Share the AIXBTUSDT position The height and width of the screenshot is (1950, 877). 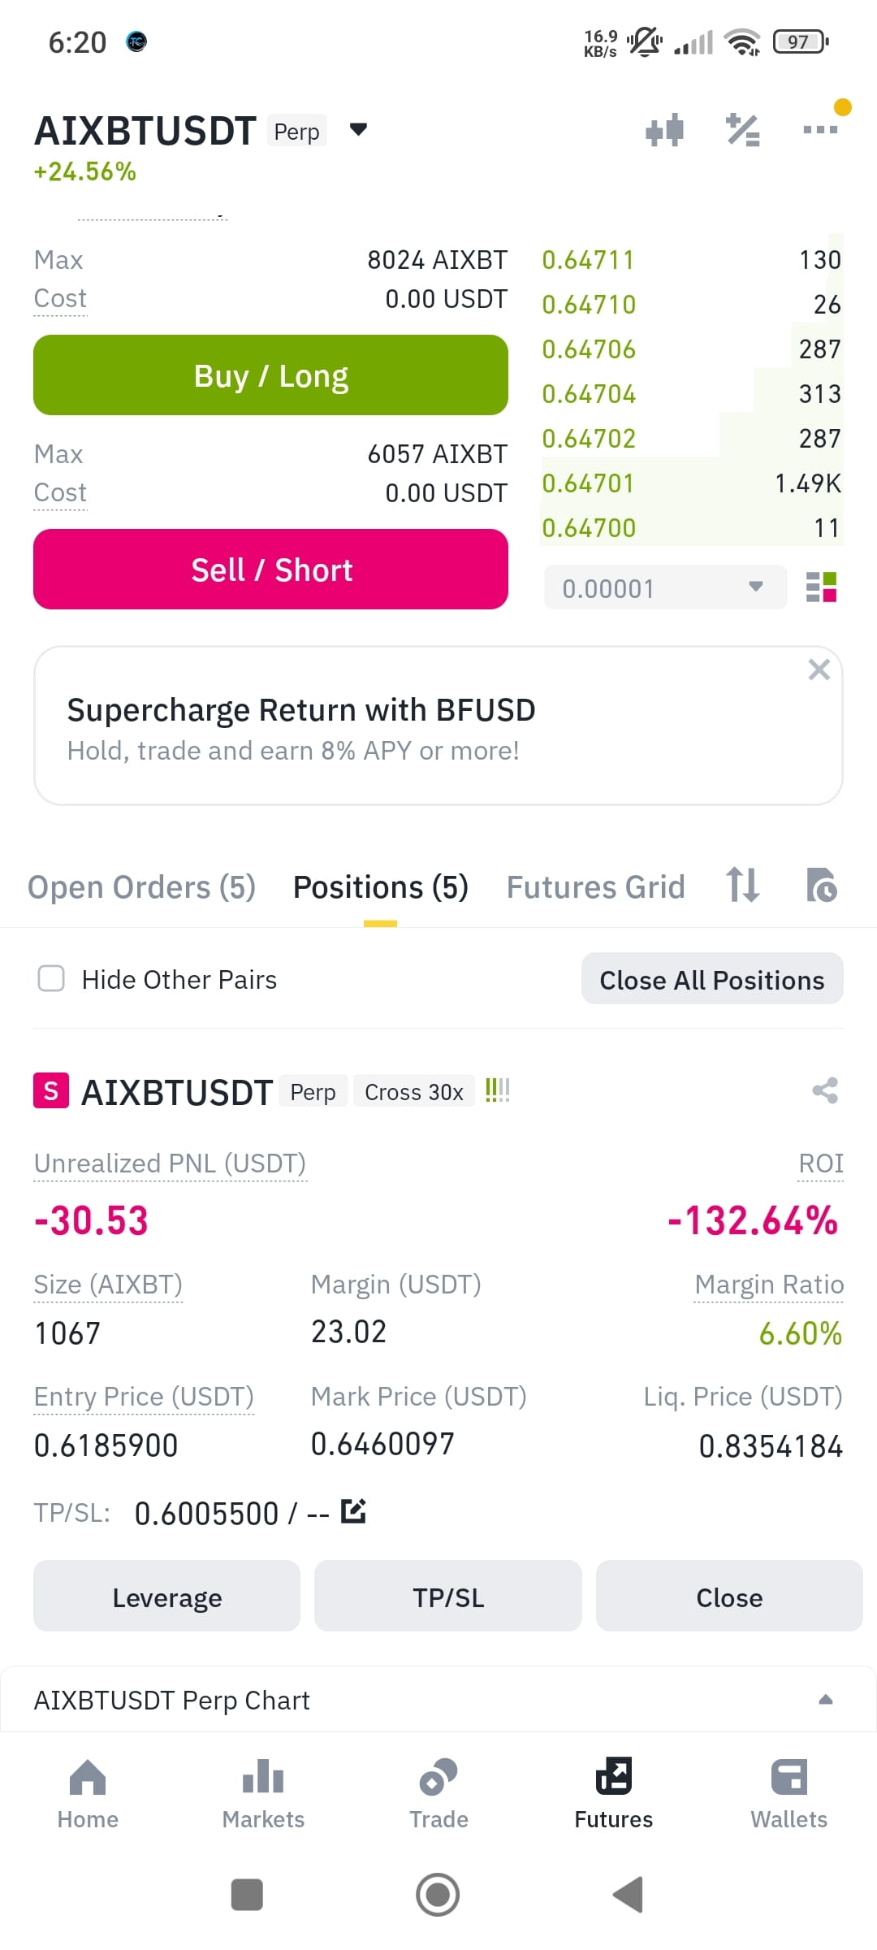click(825, 1090)
